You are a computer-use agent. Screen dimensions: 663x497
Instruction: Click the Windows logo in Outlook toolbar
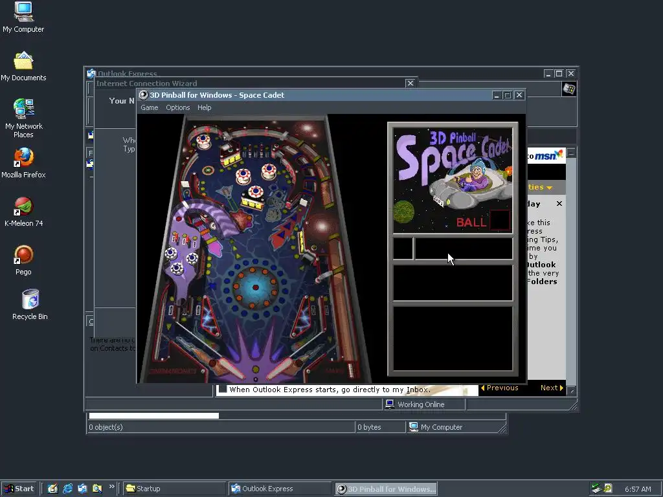pyautogui.click(x=568, y=89)
